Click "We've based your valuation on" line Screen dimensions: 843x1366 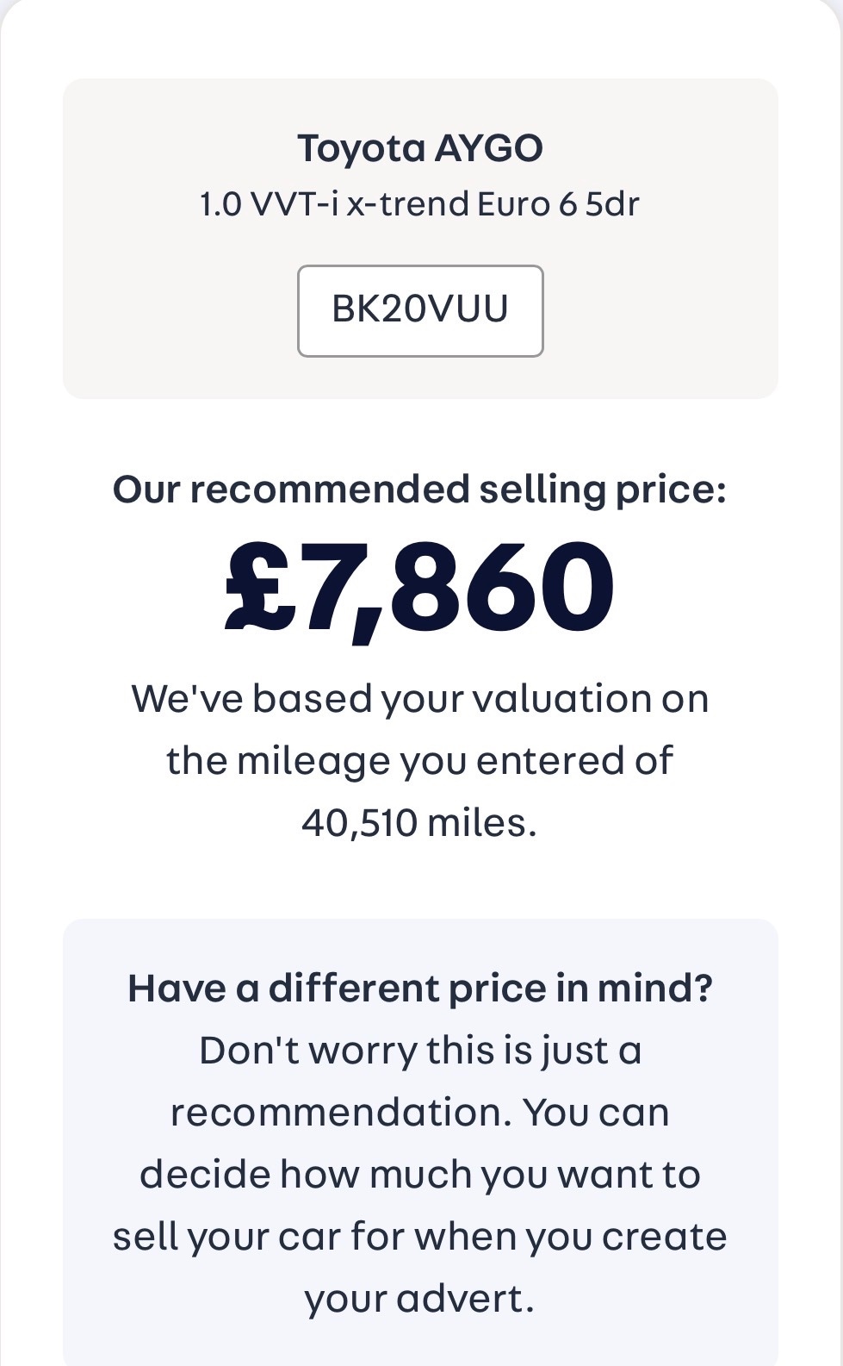pos(420,698)
